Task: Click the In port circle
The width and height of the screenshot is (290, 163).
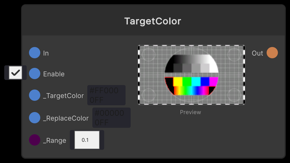Action: click(34, 53)
